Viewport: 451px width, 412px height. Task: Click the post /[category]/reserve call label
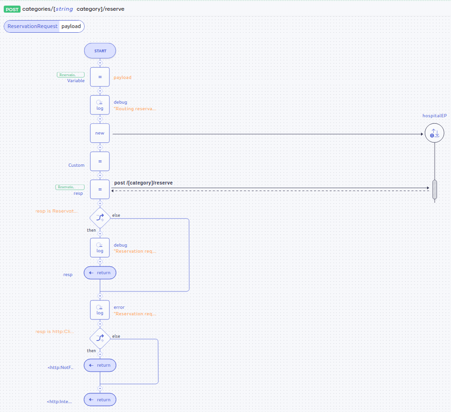(143, 183)
